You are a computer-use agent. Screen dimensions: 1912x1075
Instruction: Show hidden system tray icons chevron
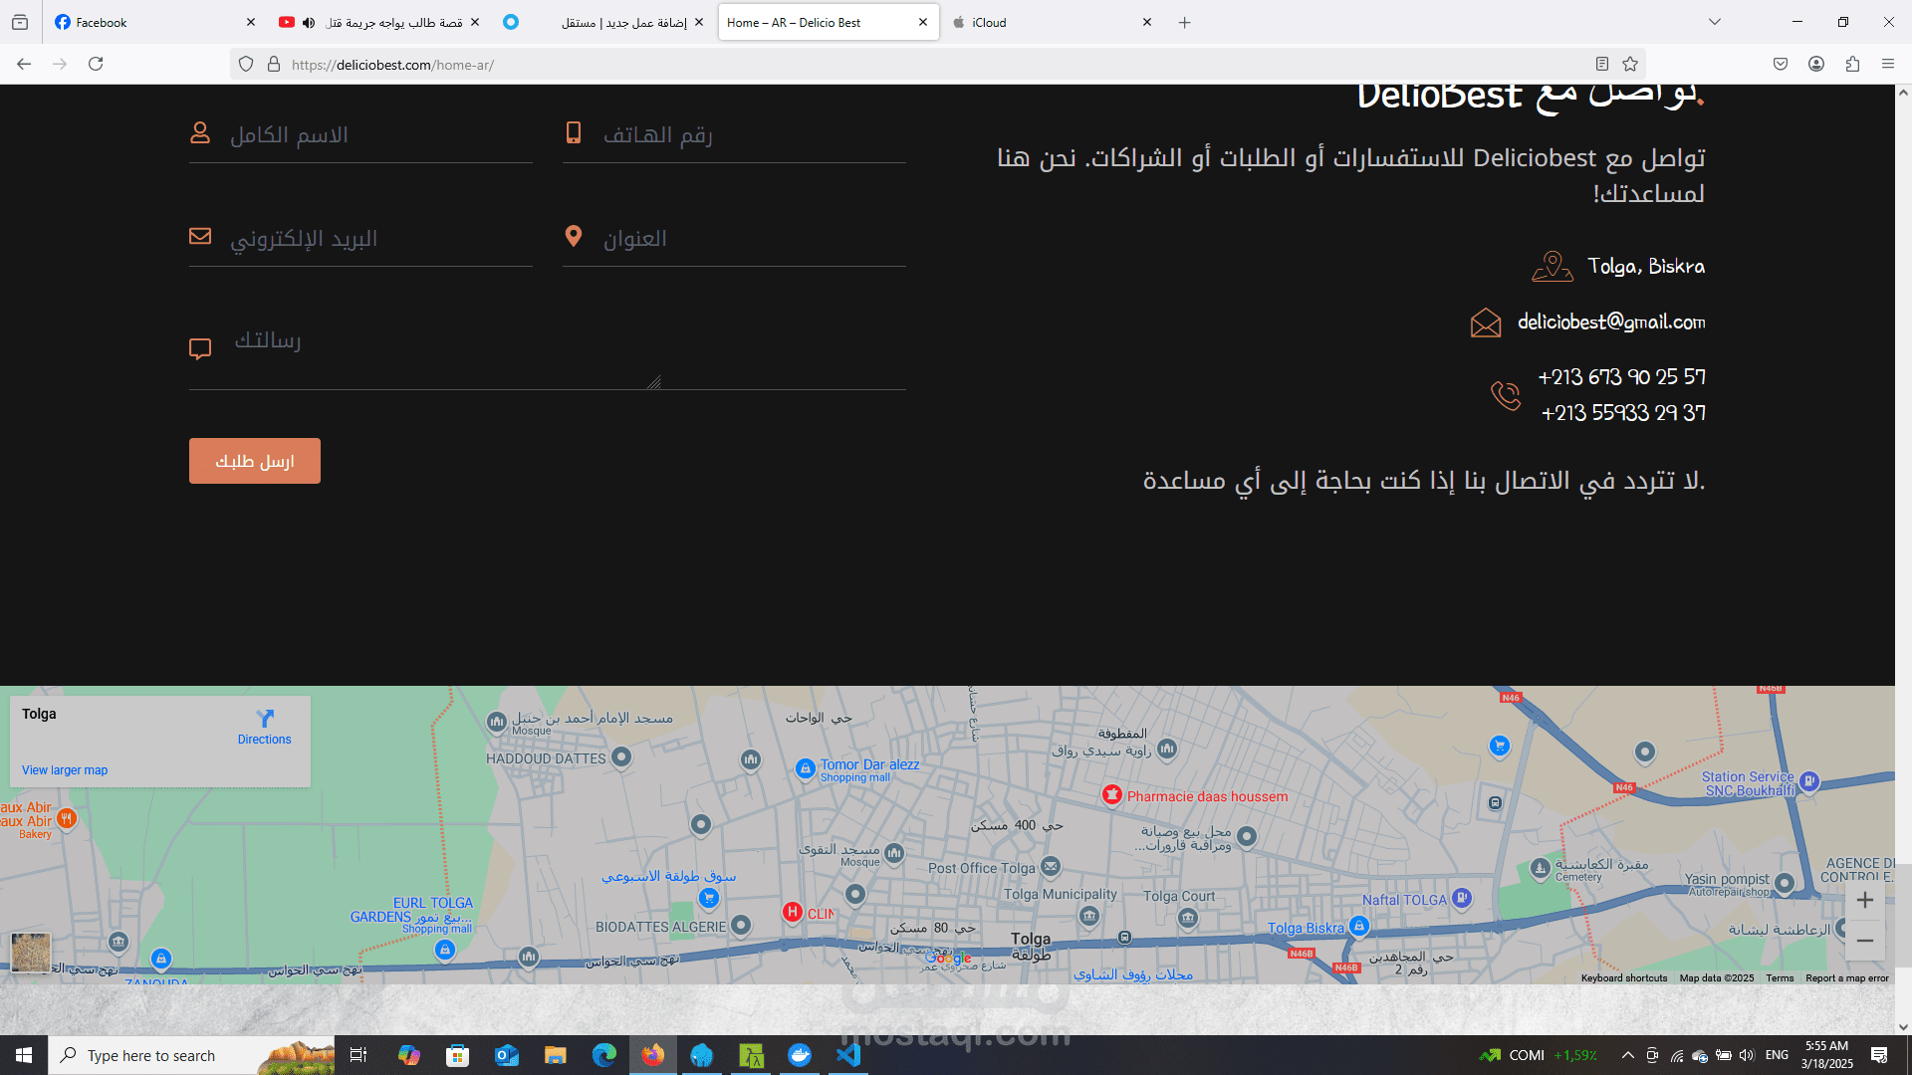point(1627,1055)
